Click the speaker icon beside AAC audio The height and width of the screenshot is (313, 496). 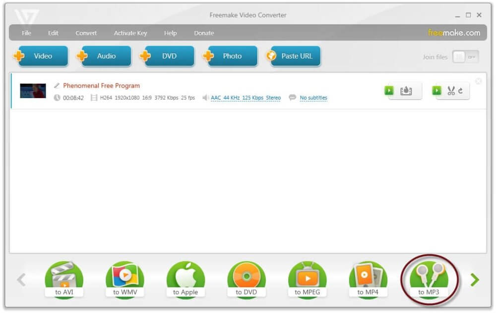pyautogui.click(x=205, y=98)
